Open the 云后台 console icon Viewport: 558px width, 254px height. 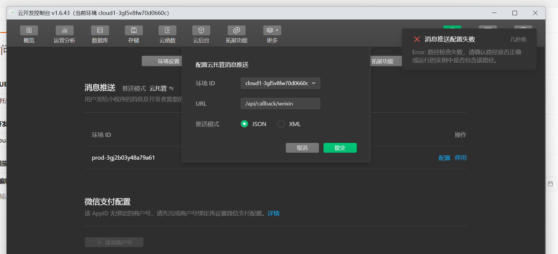(201, 31)
